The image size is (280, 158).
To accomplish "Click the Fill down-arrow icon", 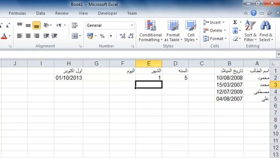I will 235,31.
